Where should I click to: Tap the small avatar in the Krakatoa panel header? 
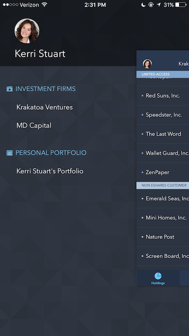click(147, 64)
